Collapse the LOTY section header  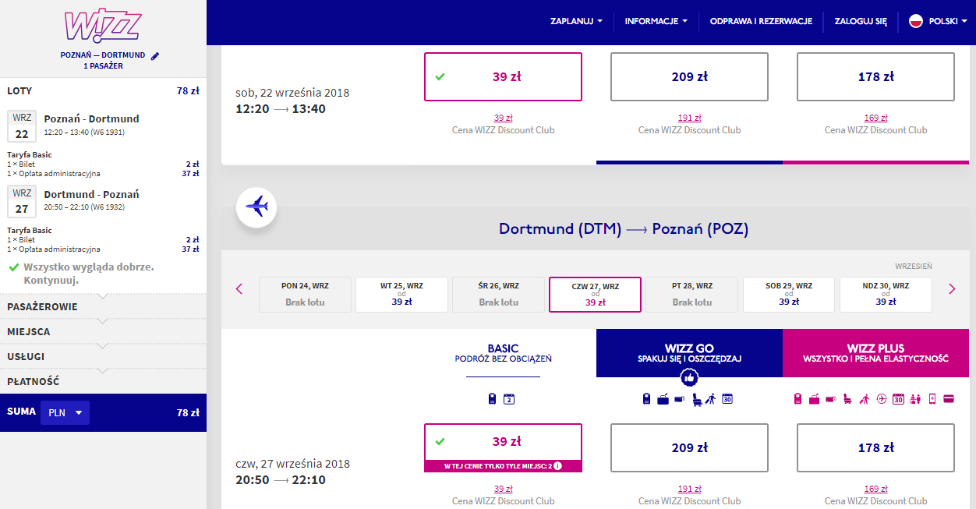coord(103,90)
